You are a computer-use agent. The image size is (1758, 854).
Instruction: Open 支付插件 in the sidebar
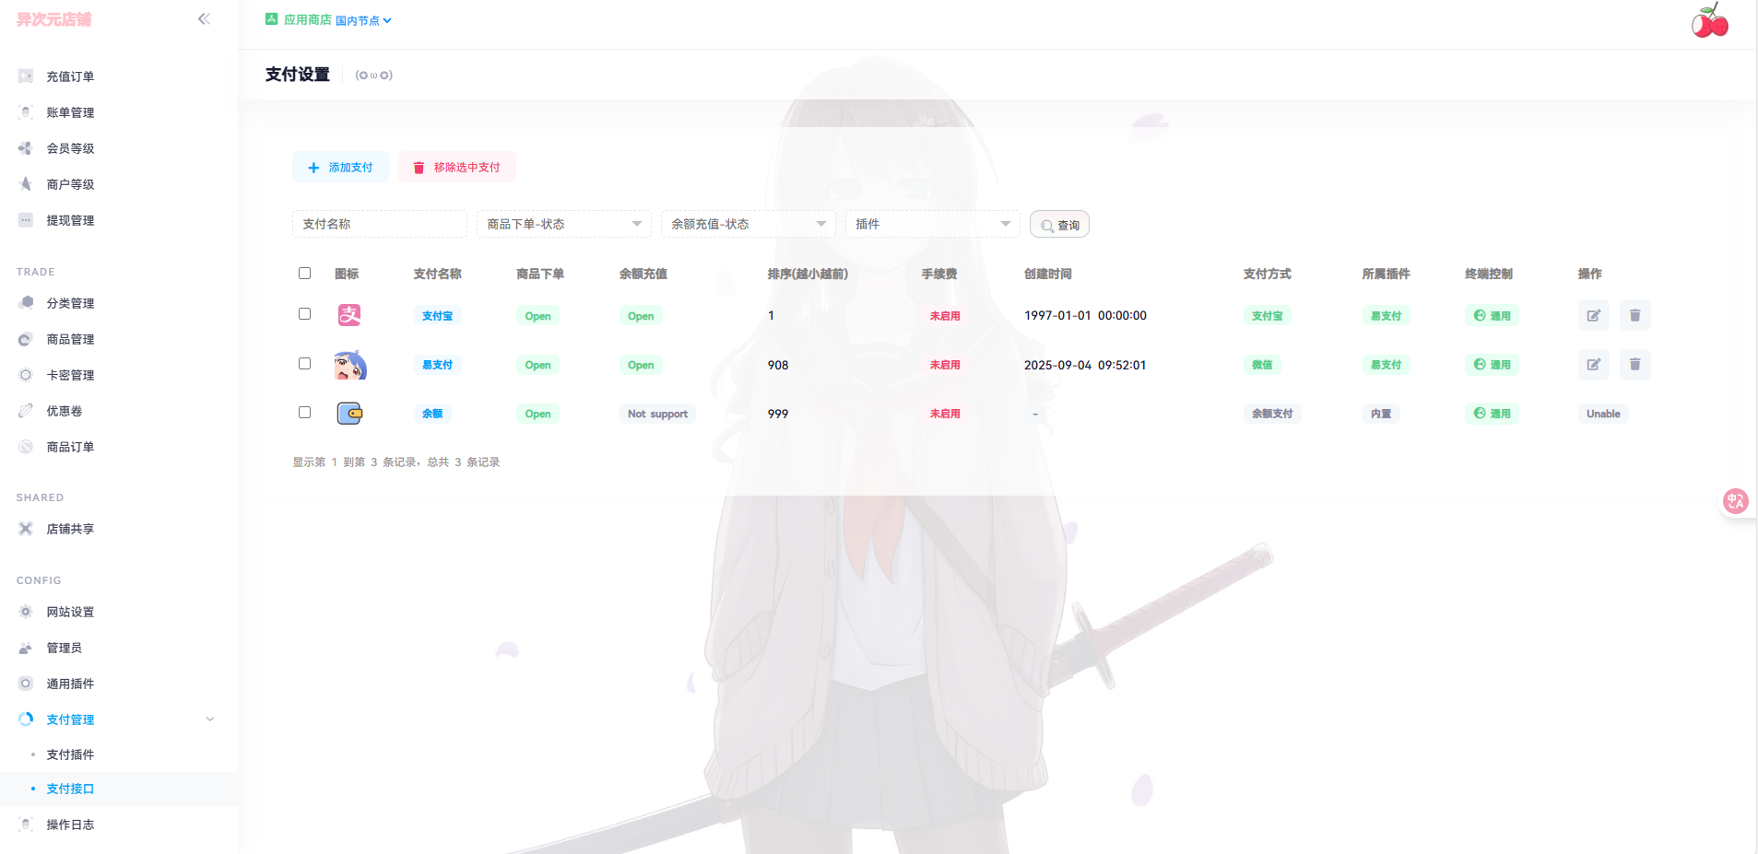[70, 755]
